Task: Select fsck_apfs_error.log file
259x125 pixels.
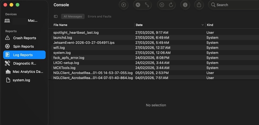Action: pos(69,58)
